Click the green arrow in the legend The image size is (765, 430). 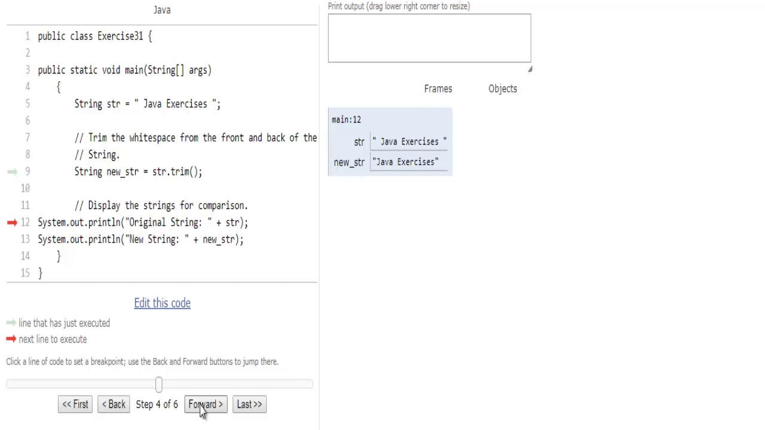point(11,323)
